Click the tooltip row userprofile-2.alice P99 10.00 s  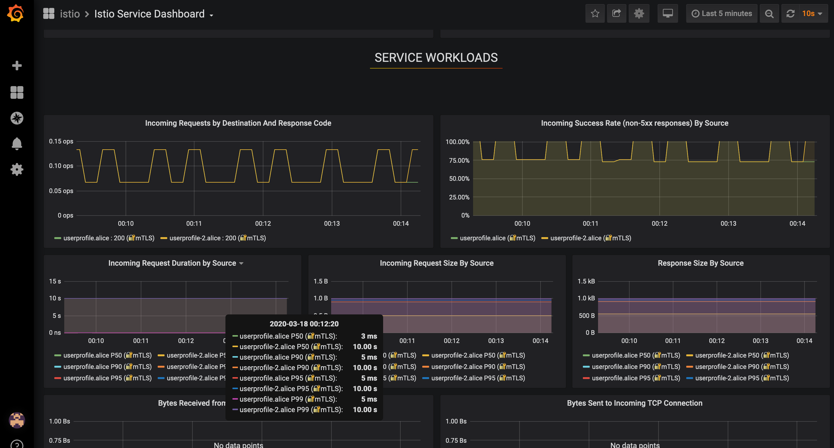point(305,409)
